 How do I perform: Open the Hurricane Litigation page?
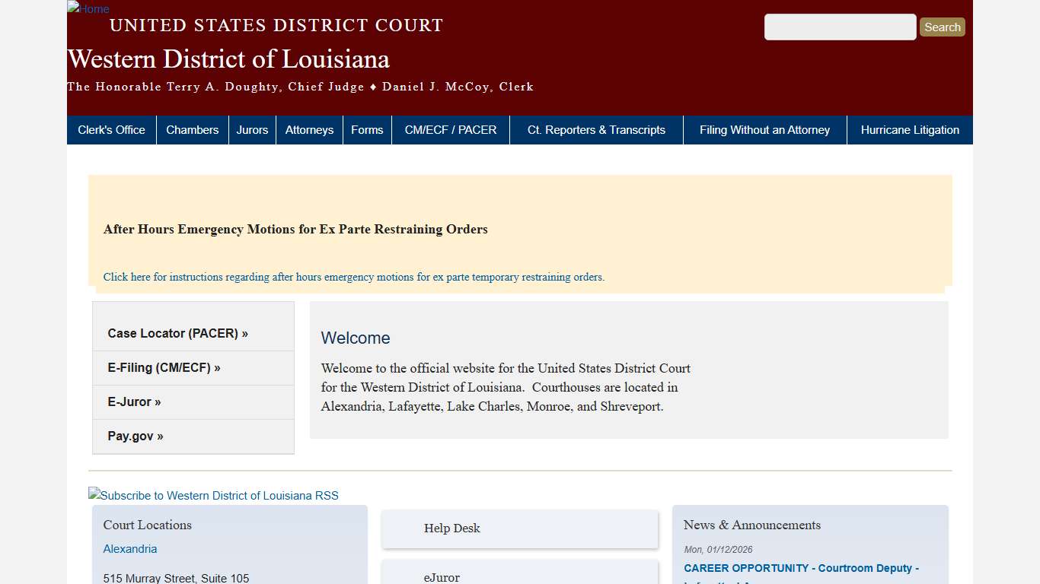(x=910, y=129)
